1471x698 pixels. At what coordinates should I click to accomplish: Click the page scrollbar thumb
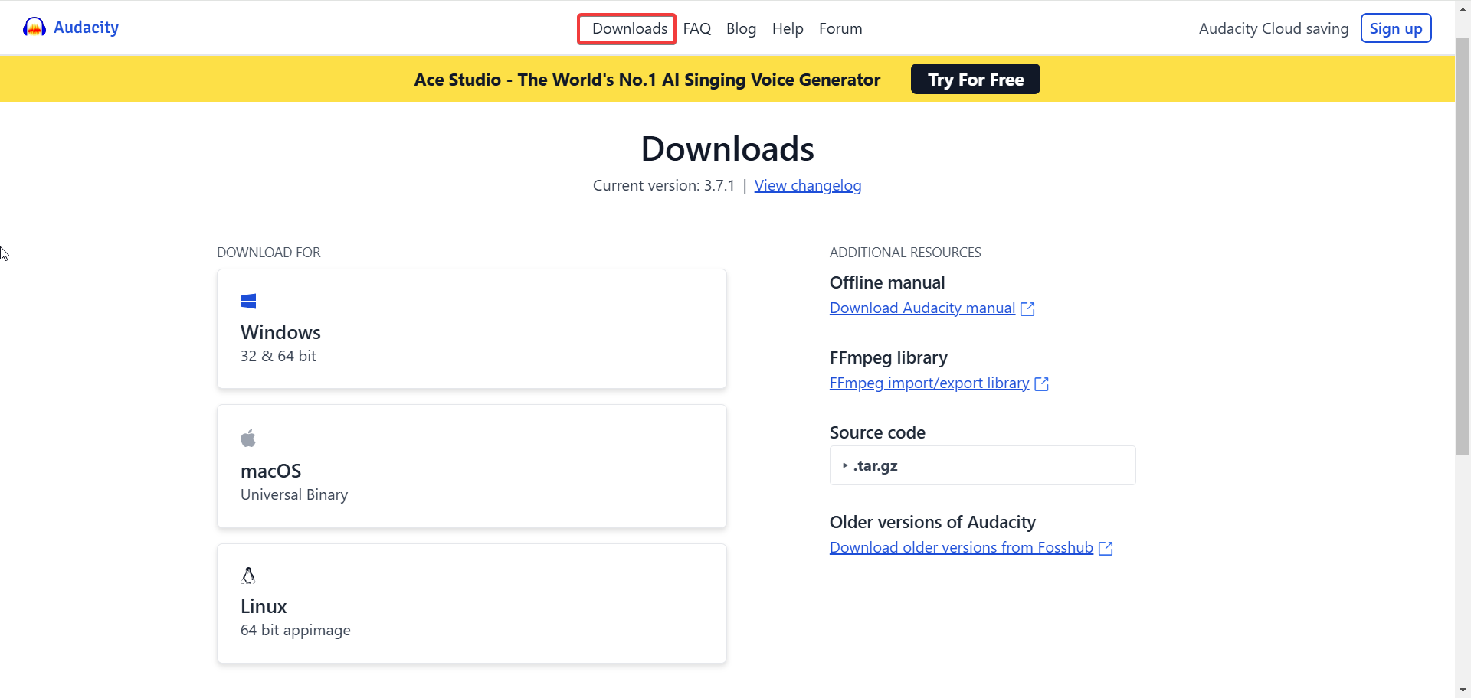[1463, 245]
